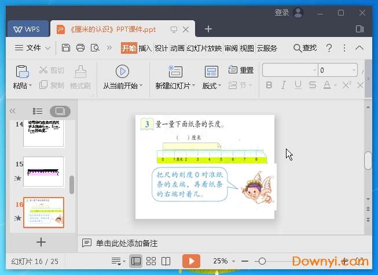Click the presentation screen icon on tab
This screenshot has width=378, height=275.
(174, 29)
